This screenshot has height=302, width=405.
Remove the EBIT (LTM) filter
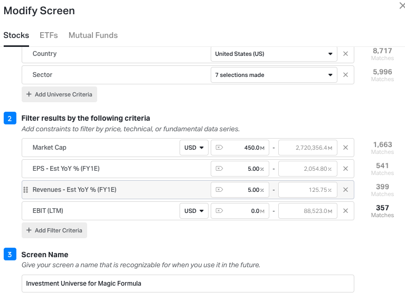tap(345, 211)
